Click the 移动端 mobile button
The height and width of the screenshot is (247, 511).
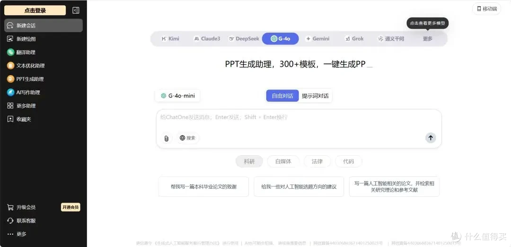click(x=486, y=9)
